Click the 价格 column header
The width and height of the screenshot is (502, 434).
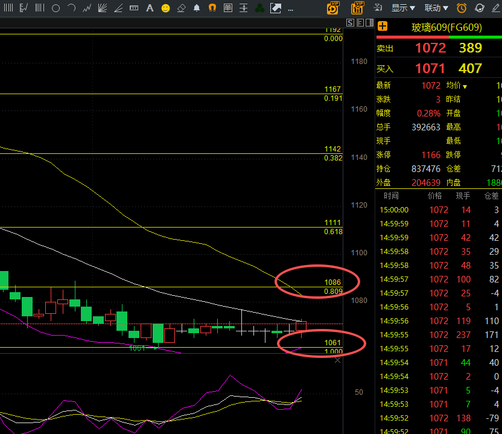[435, 196]
